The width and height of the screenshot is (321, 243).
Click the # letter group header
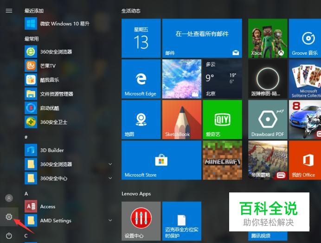[26, 137]
